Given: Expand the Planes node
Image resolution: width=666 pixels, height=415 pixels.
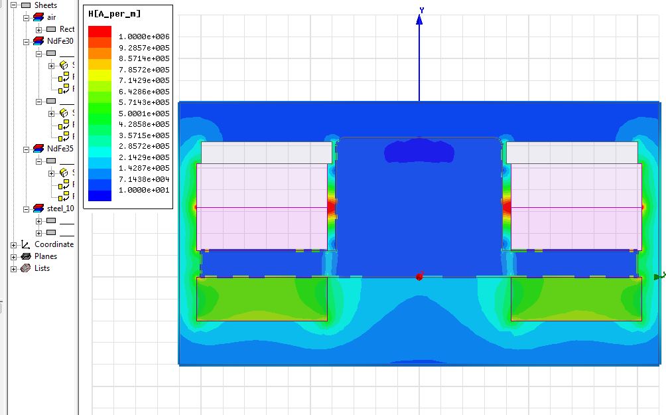Looking at the screenshot, I should point(13,257).
